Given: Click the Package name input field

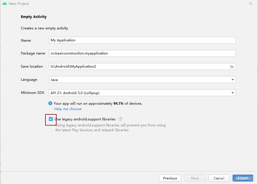Looking at the screenshot, I should click(142, 53).
